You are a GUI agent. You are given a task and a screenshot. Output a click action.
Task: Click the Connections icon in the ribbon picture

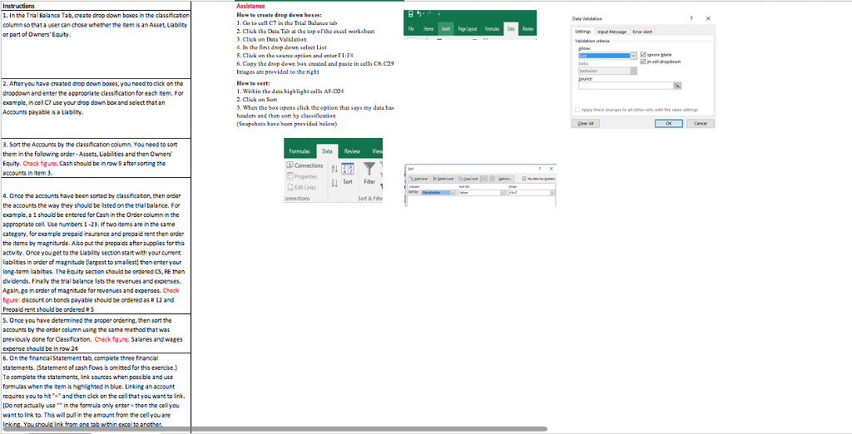[x=290, y=165]
